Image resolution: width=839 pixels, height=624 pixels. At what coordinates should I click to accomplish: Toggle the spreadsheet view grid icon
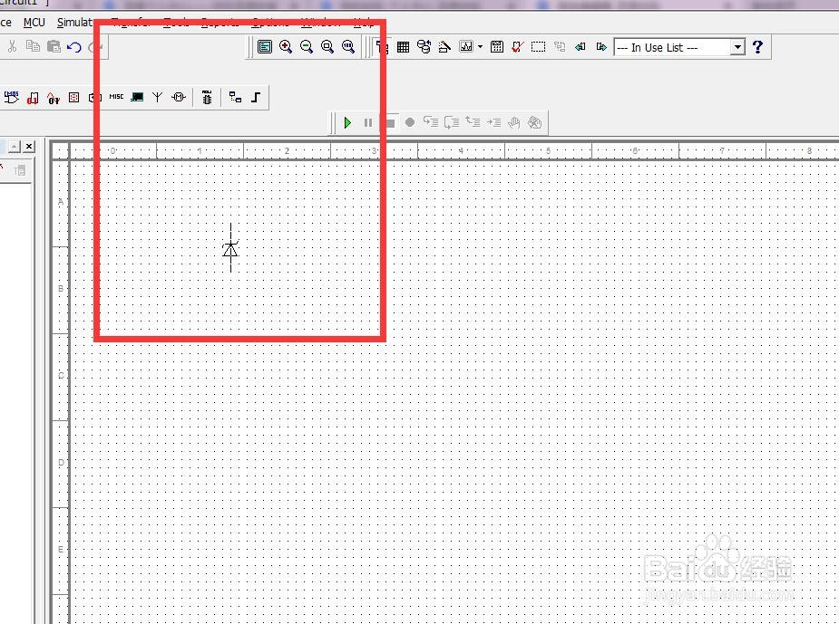[403, 47]
